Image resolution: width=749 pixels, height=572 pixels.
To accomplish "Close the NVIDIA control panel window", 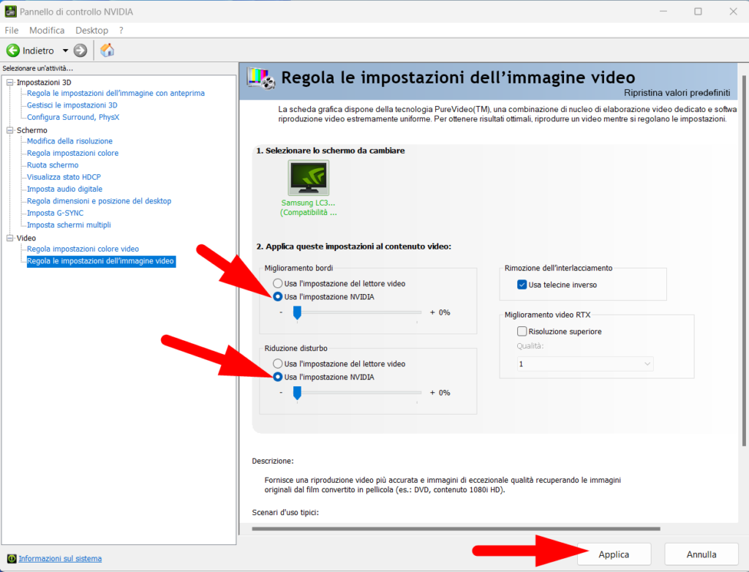I will click(x=733, y=12).
